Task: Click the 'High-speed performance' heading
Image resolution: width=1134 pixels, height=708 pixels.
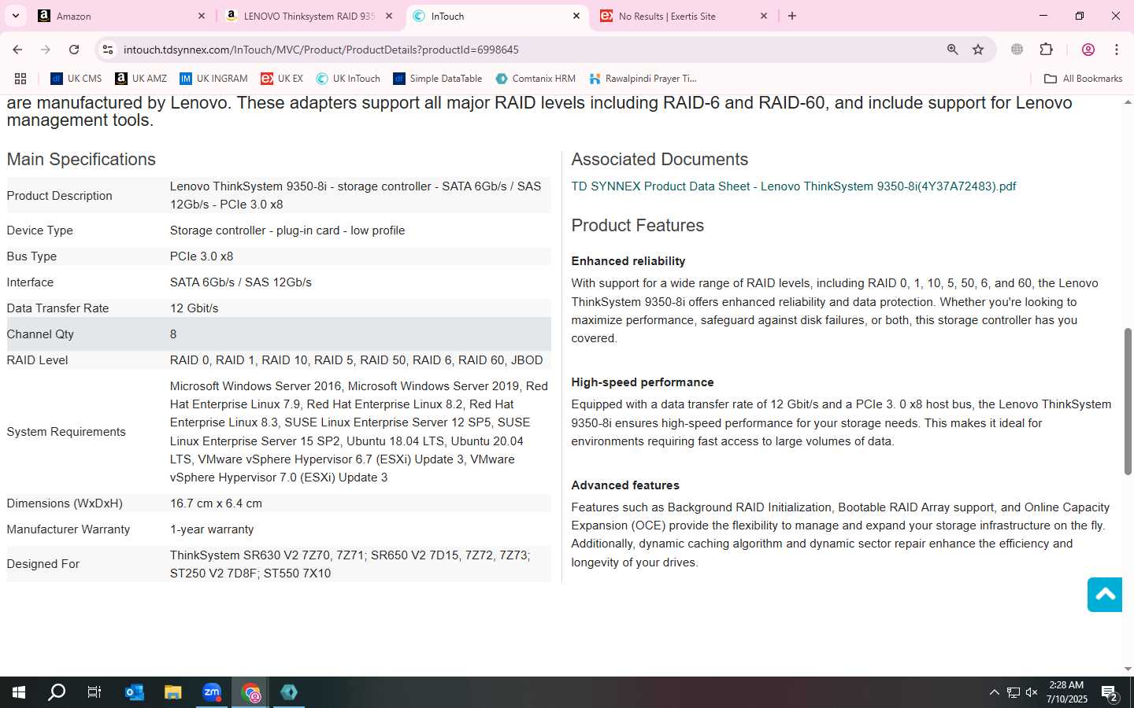Action: pos(642,382)
